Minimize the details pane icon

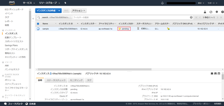[212, 74]
